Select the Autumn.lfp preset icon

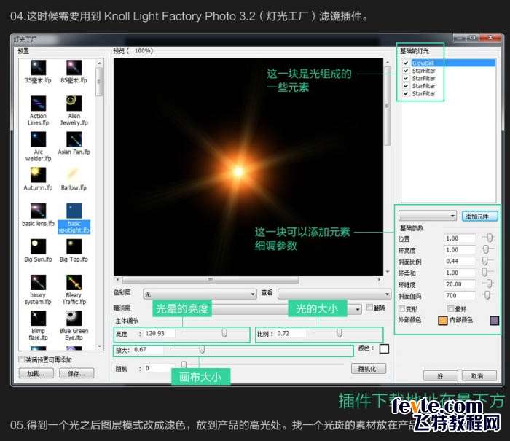[38, 175]
